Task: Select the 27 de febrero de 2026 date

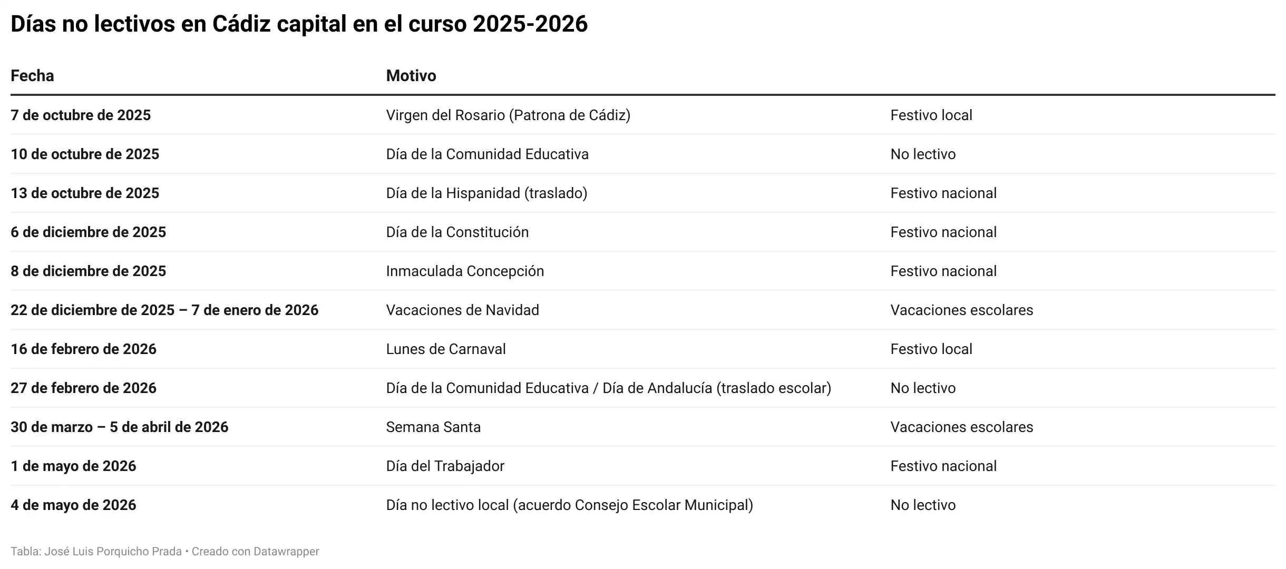Action: [83, 388]
